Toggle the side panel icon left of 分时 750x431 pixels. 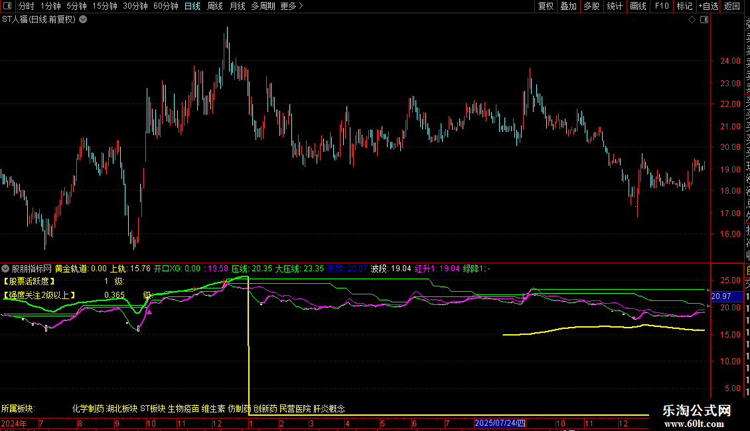pos(7,6)
